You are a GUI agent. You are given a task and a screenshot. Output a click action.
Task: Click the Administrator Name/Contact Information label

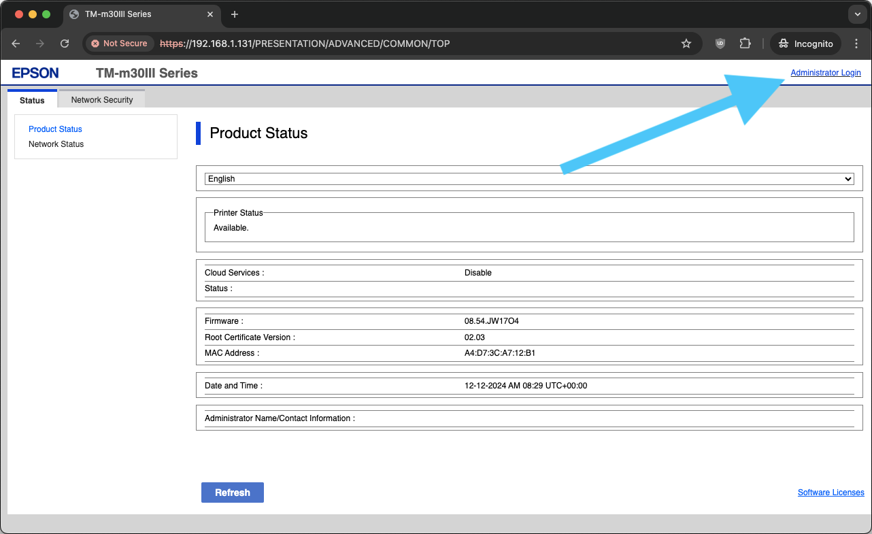click(280, 418)
